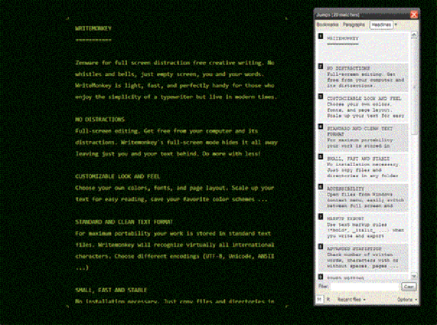The height and width of the screenshot is (325, 437).
Task: Toggle the R button next to M
Action: [328, 299]
